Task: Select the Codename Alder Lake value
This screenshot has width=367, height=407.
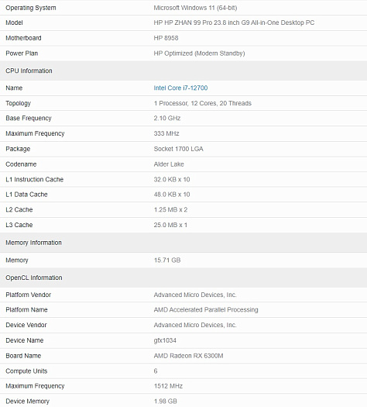Action: (169, 164)
